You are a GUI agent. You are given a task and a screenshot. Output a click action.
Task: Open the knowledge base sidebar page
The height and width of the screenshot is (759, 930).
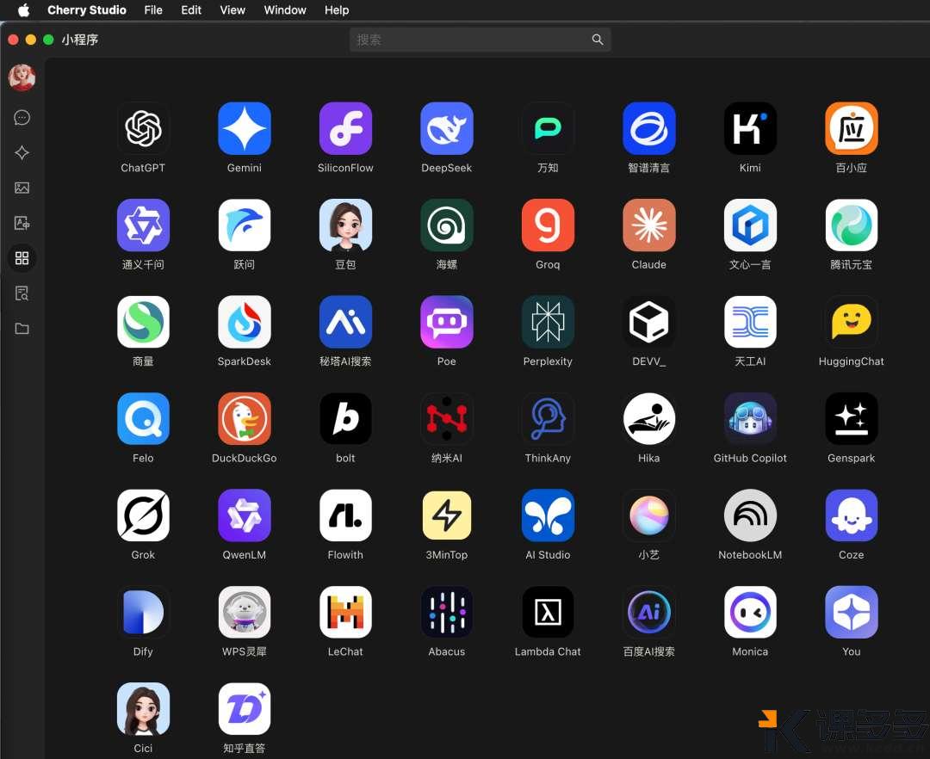pos(22,293)
